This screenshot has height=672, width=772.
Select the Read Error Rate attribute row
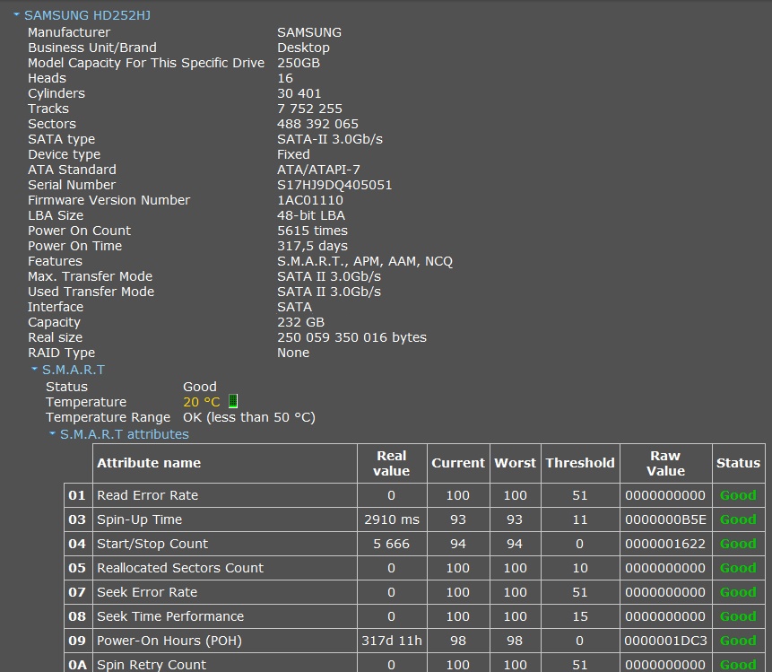pyautogui.click(x=414, y=495)
